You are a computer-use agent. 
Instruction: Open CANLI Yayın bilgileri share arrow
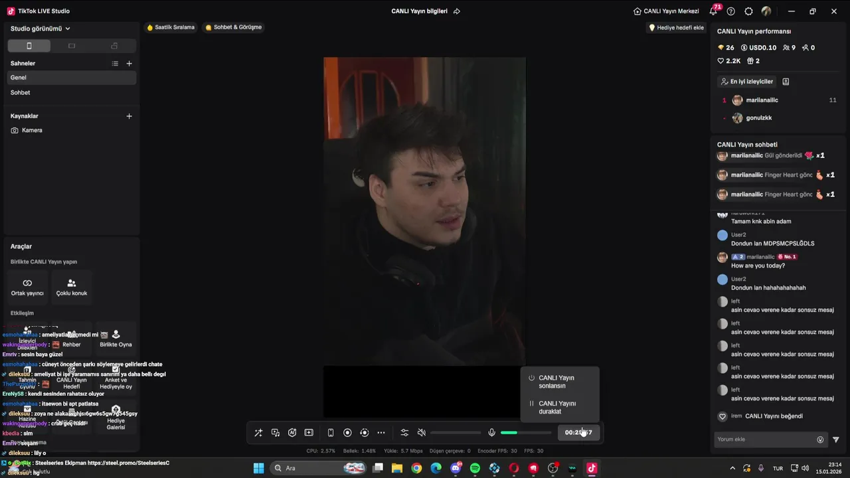456,11
